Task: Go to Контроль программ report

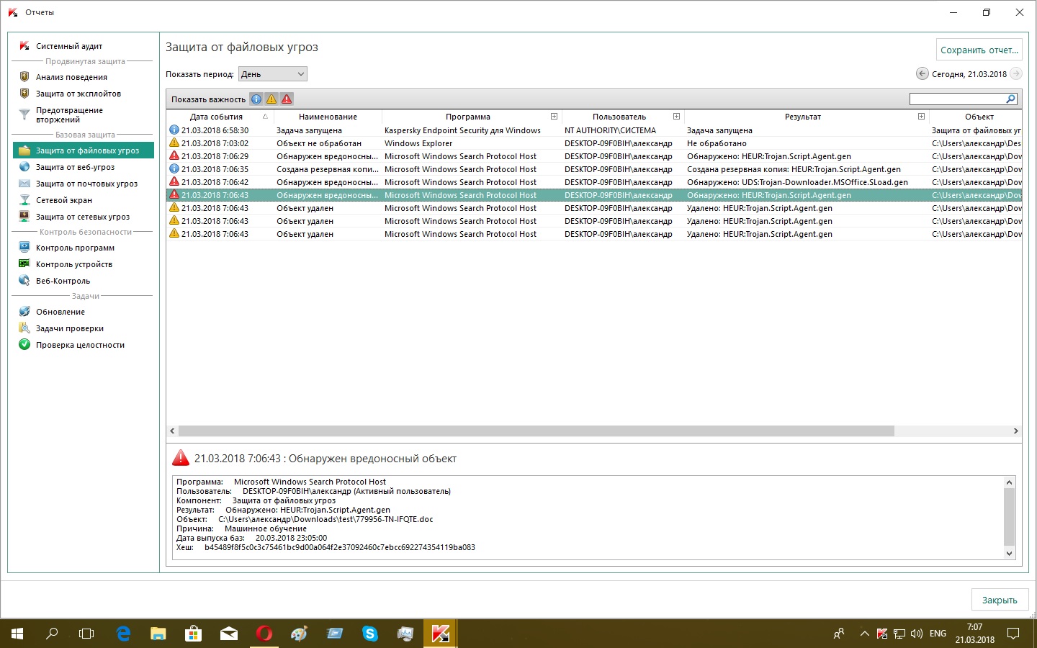Action: pos(75,248)
